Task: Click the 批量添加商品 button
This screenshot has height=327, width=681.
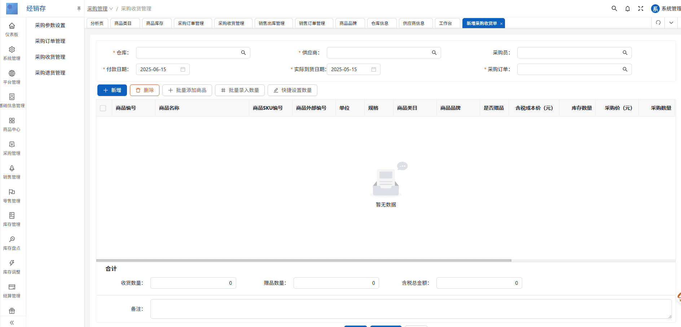Action: point(187,90)
